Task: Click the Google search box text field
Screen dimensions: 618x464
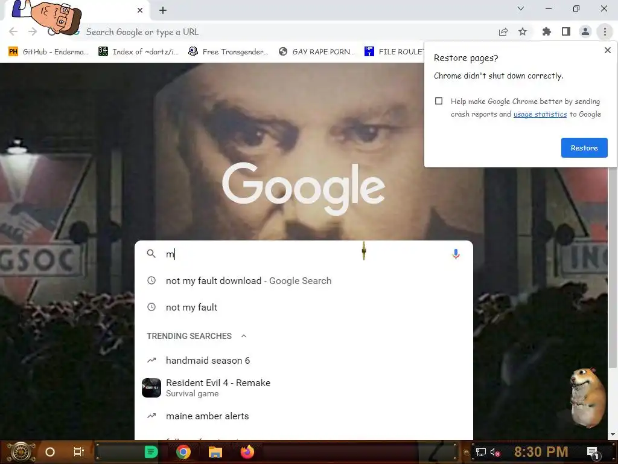Action: click(x=304, y=254)
